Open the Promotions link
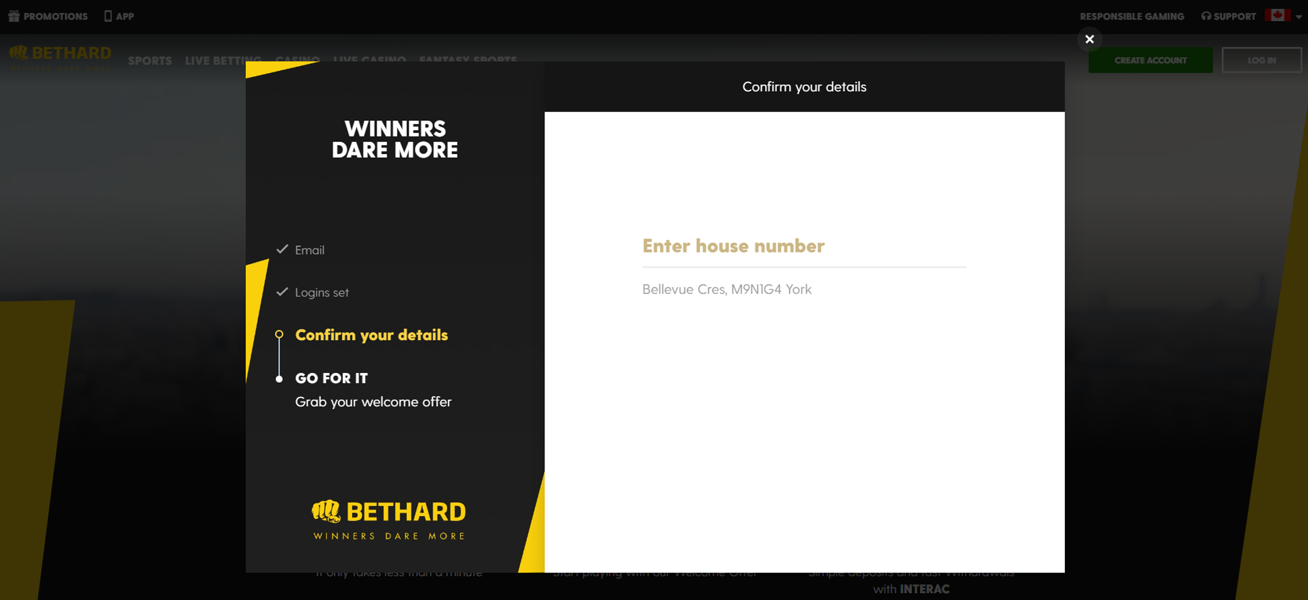This screenshot has height=600, width=1308. (x=55, y=17)
